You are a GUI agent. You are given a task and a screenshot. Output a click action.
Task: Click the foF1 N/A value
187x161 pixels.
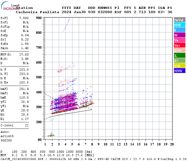(26, 22)
